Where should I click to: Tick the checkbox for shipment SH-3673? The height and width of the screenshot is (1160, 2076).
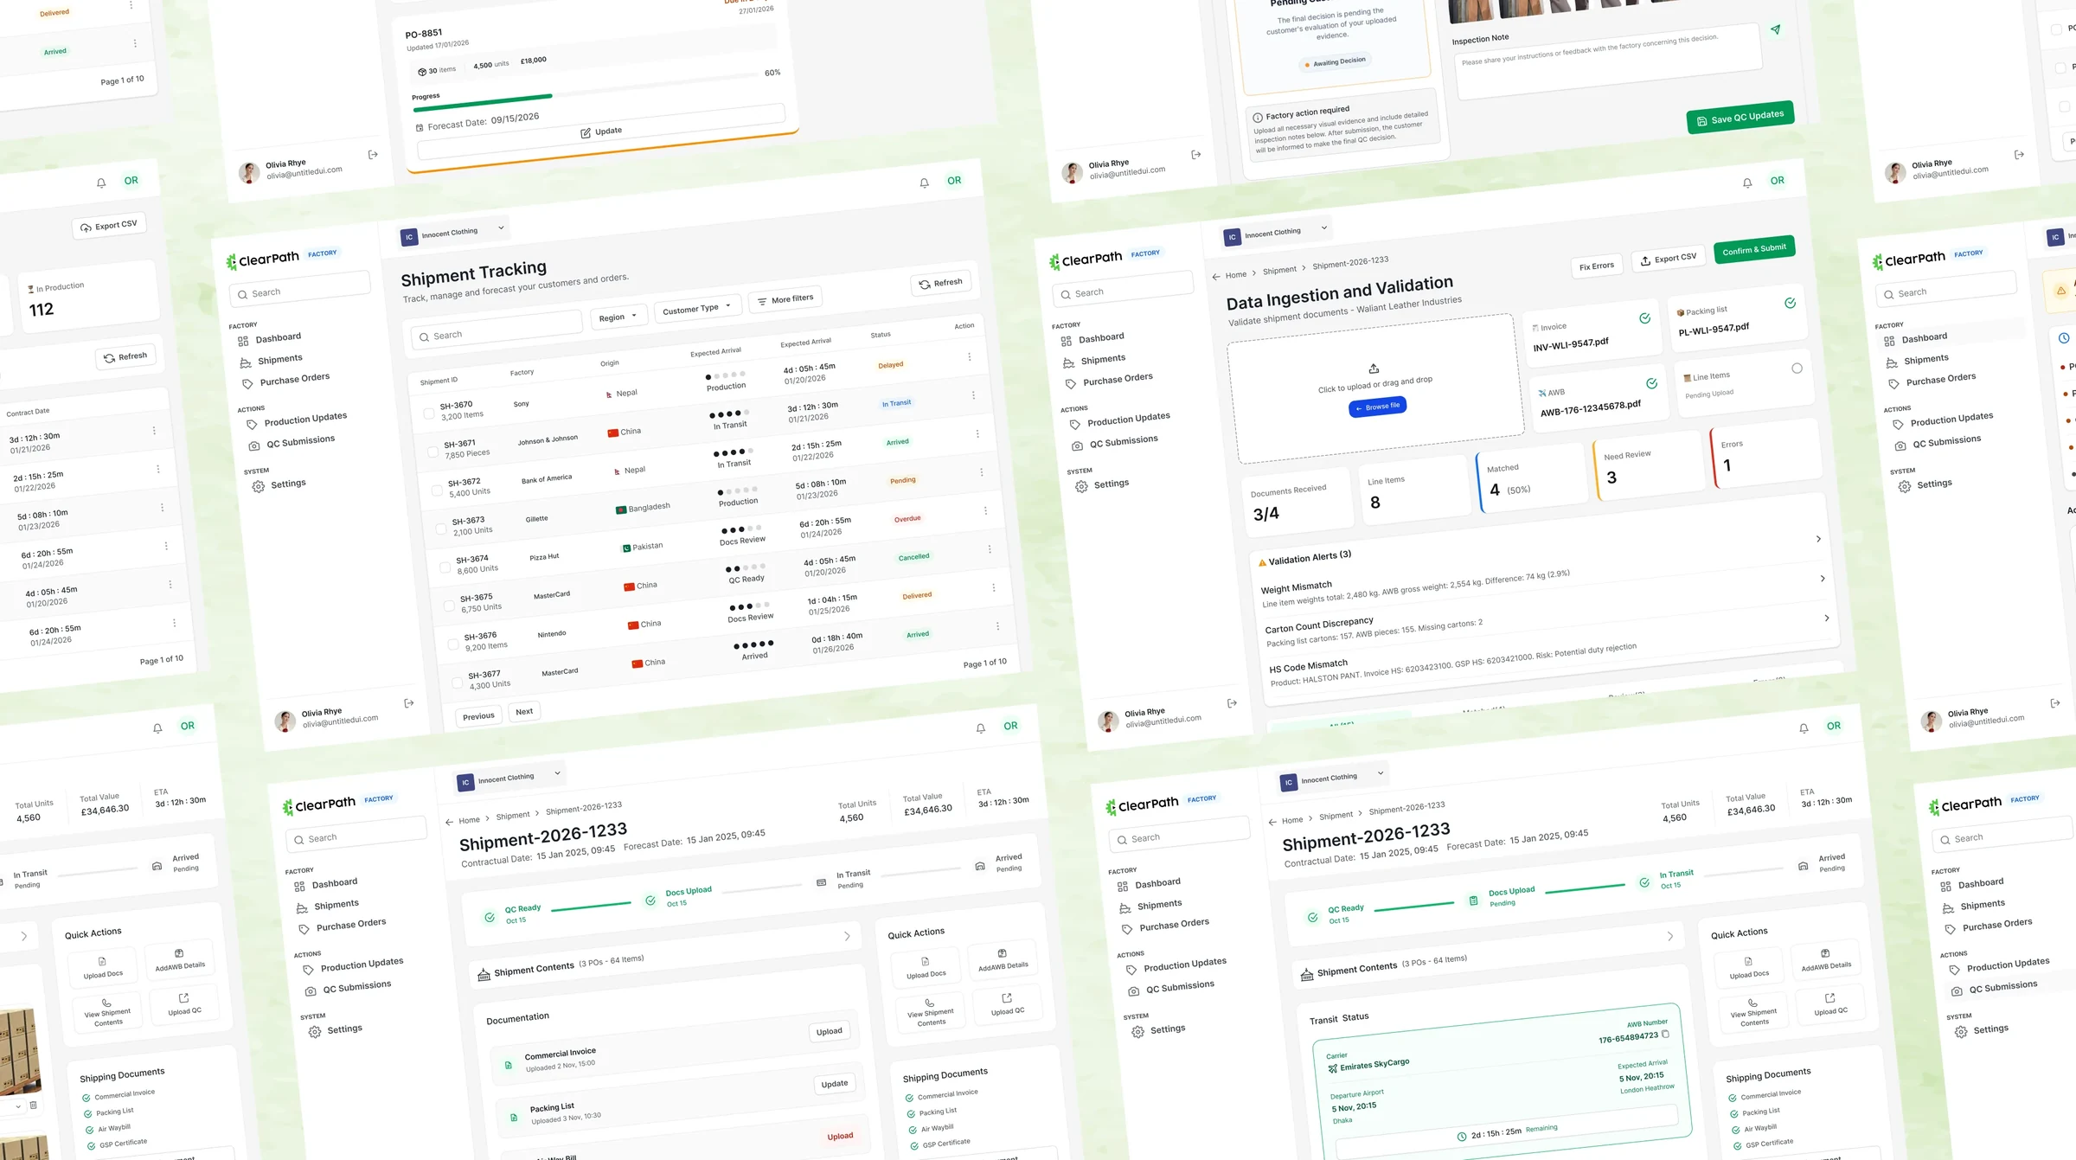tap(441, 529)
